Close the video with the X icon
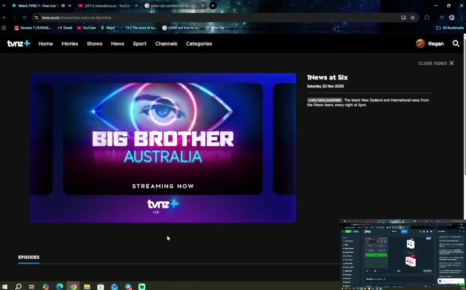 pos(452,63)
